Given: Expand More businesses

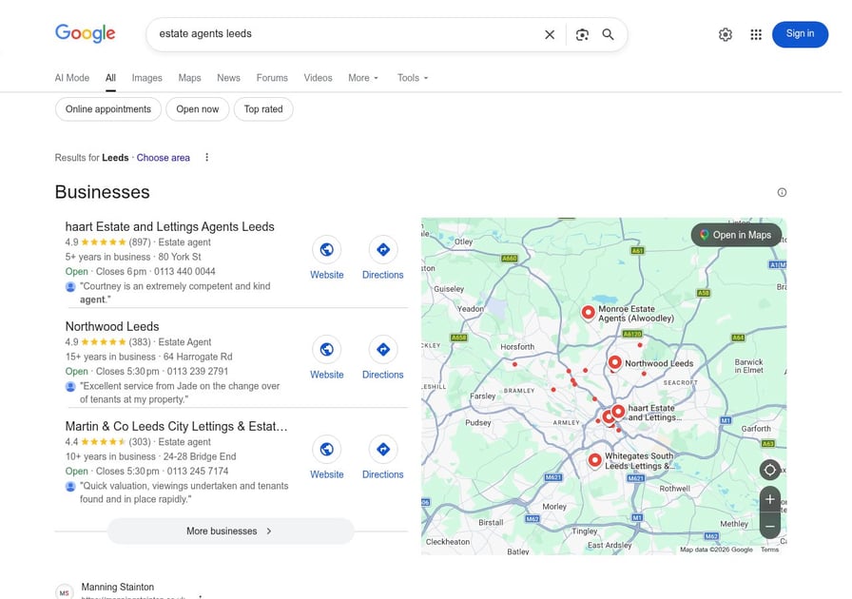Looking at the screenshot, I should [230, 531].
